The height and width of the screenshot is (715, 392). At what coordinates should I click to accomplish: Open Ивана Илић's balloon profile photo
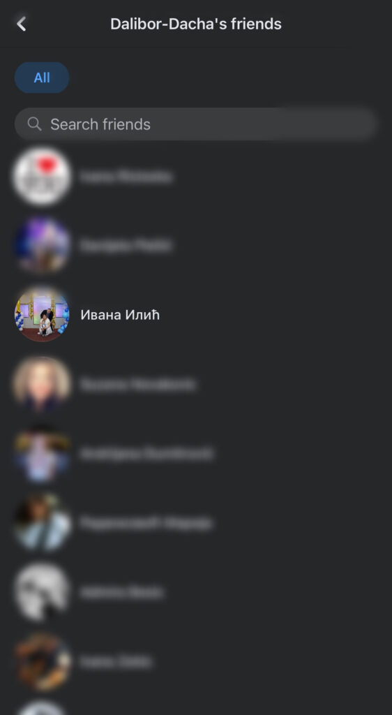pos(42,315)
